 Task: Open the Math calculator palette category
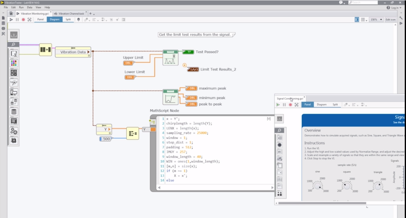(x=14, y=73)
